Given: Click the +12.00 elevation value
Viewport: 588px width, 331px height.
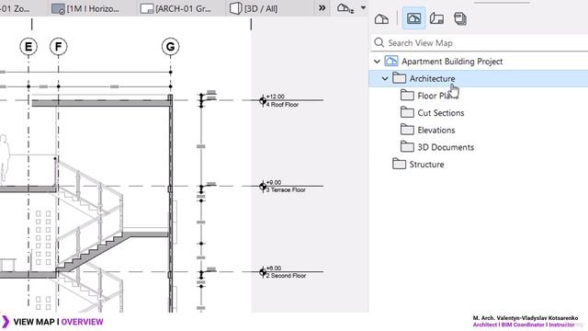Looking at the screenshot, I should pos(276,97).
